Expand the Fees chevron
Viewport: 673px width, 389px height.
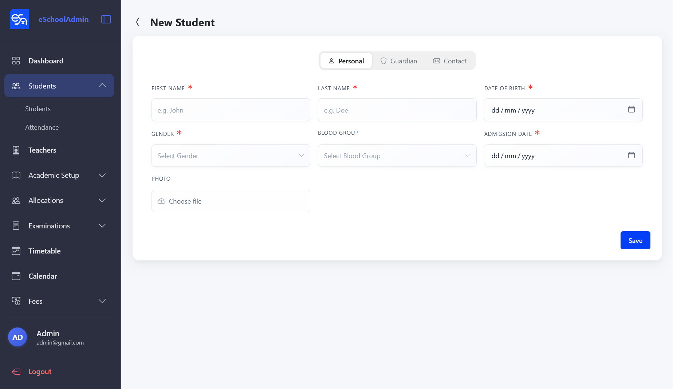(x=102, y=301)
